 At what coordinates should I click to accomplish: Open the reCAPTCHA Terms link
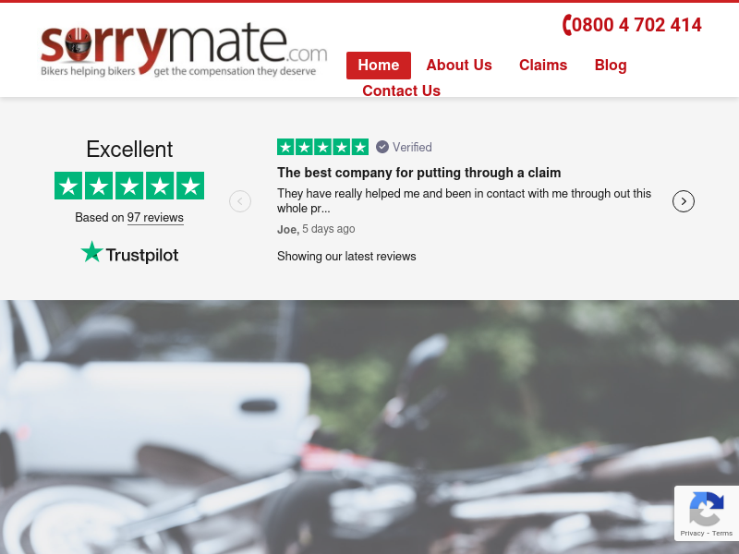click(x=722, y=534)
